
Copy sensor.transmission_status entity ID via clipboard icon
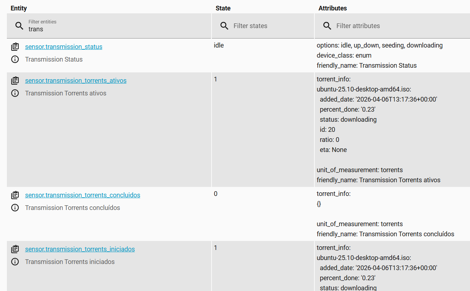coord(15,47)
